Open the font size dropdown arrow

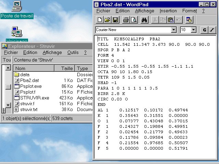click(194, 30)
